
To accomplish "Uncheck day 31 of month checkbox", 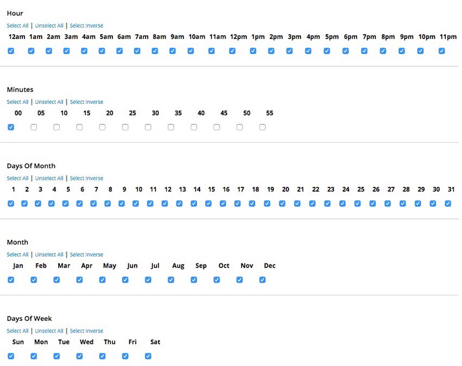I will coord(448,204).
